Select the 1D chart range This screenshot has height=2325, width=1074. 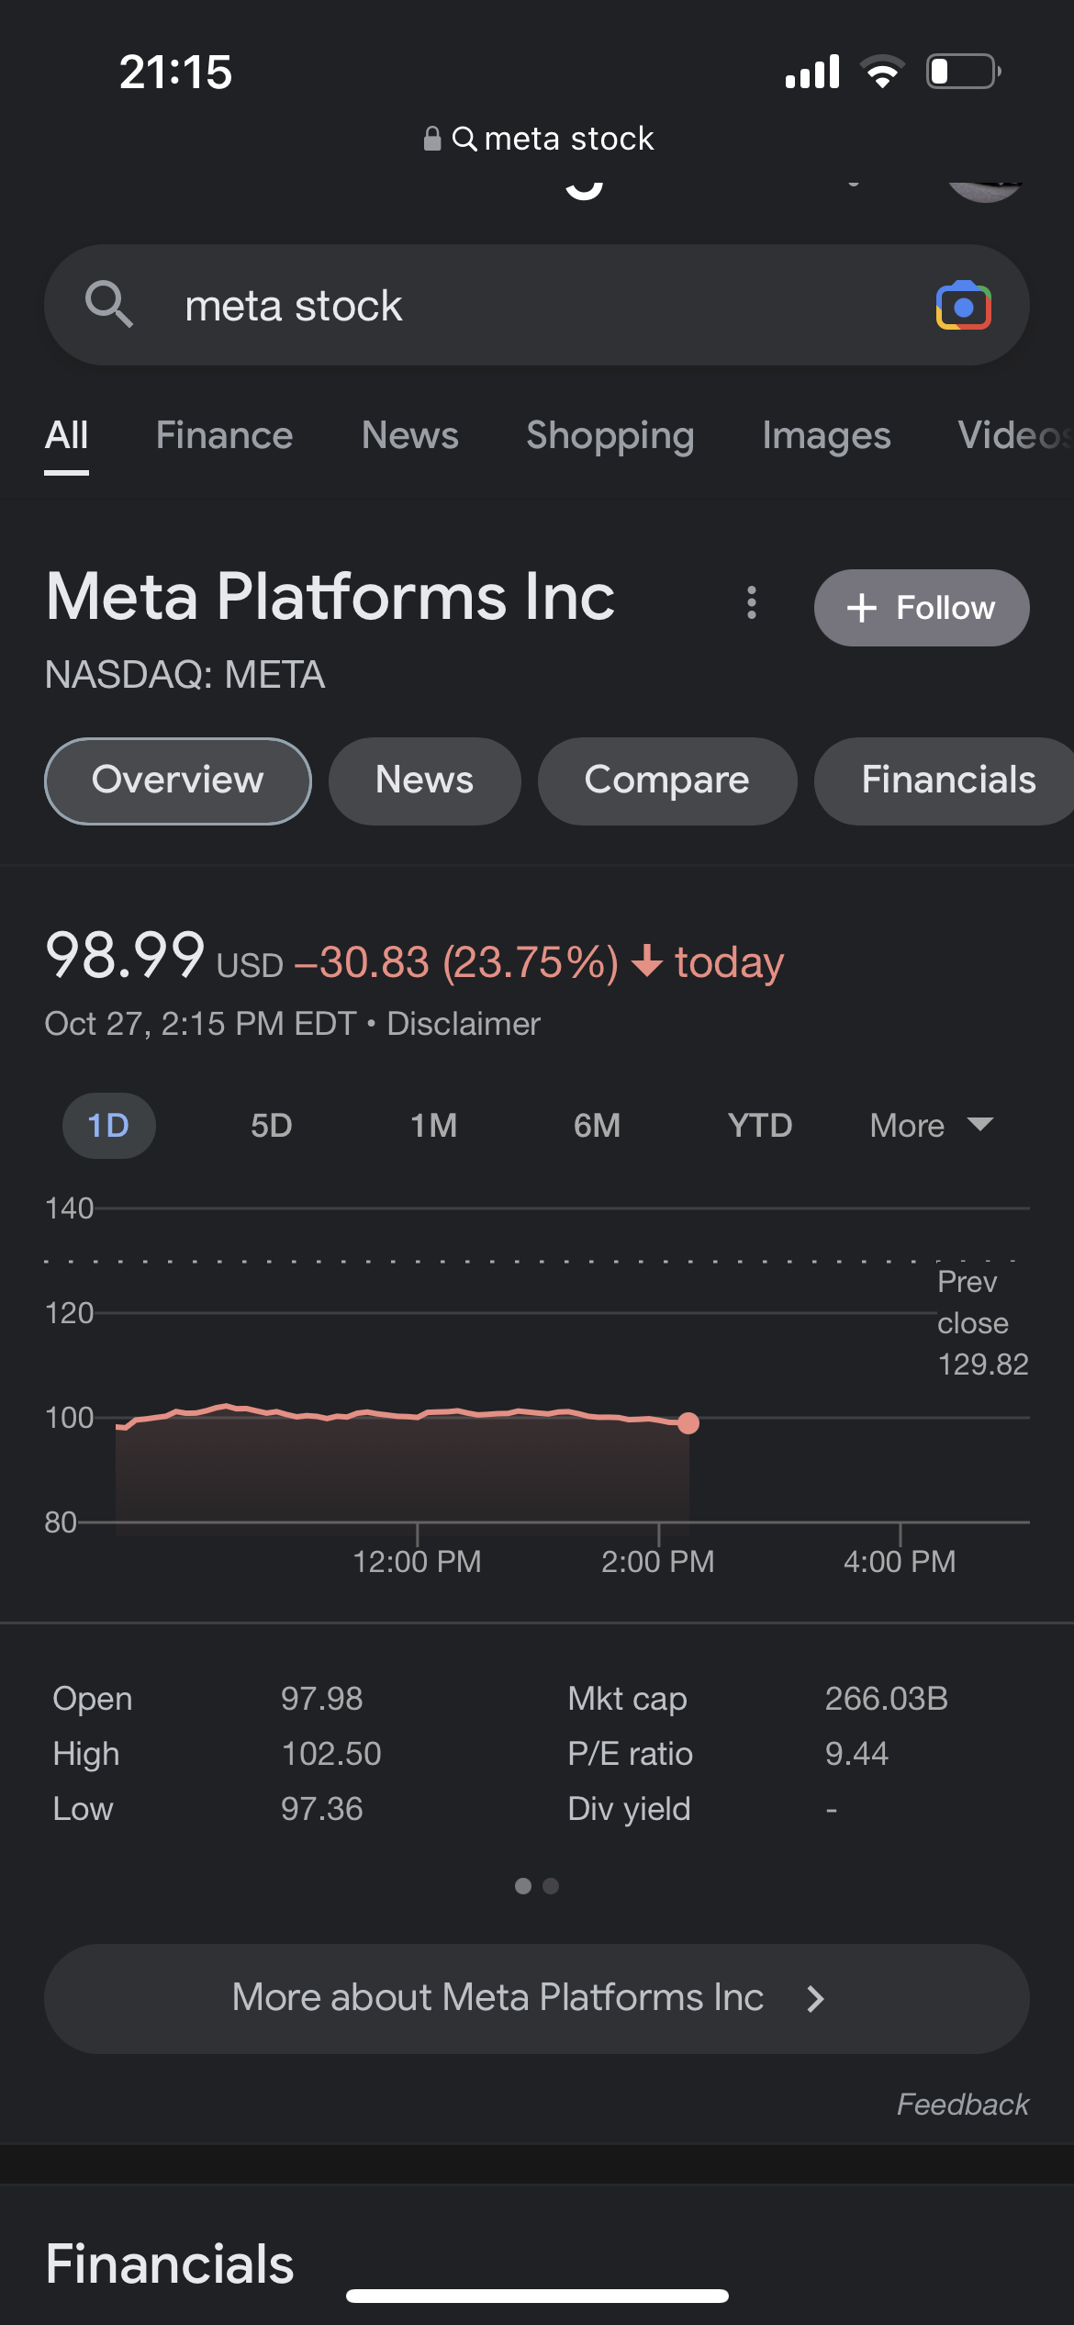[x=108, y=1126]
